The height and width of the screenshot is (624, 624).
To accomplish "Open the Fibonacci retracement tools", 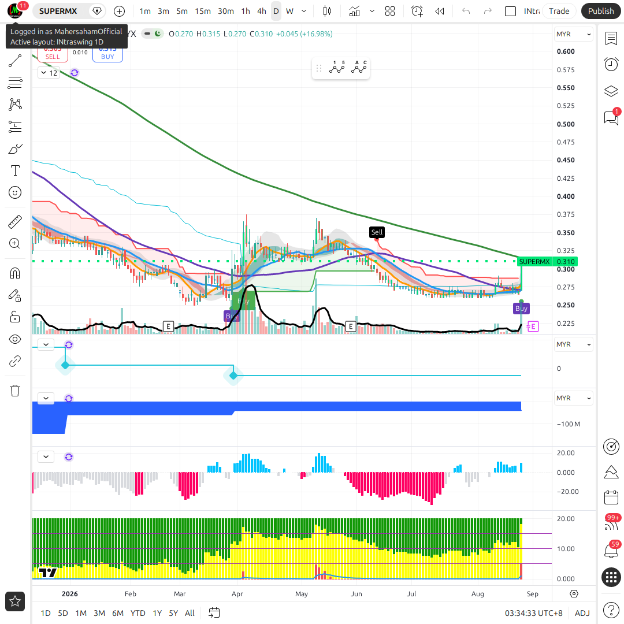I will (15, 83).
